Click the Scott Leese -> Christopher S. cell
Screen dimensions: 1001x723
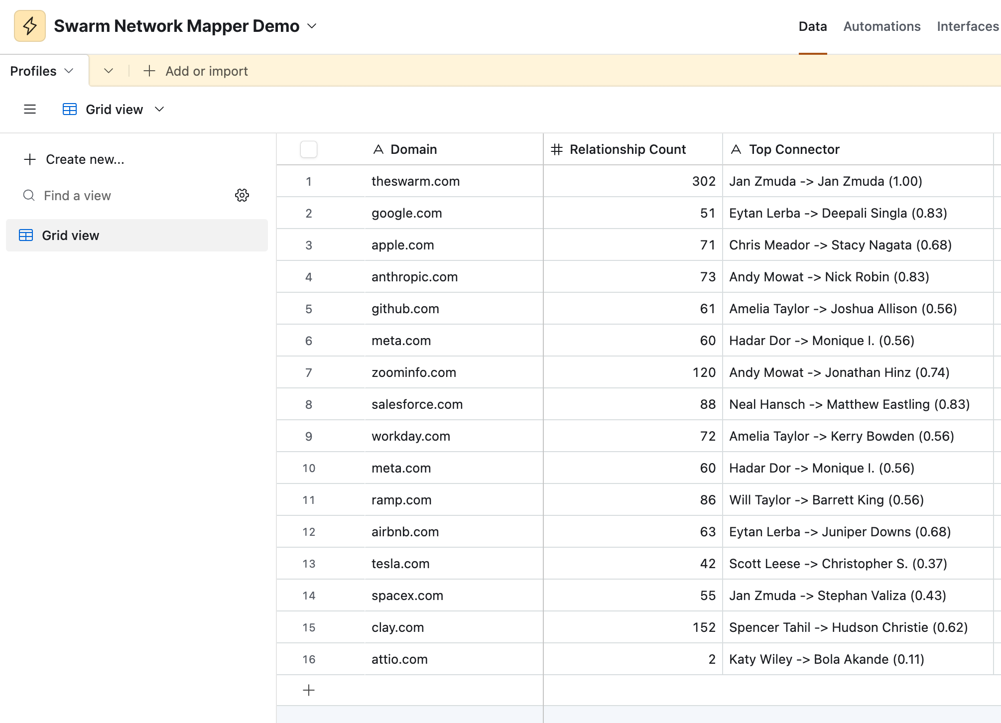[x=858, y=564]
